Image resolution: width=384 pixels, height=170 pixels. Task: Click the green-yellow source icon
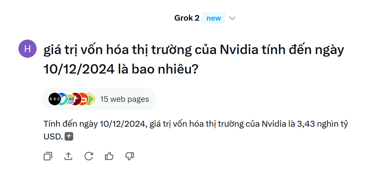tap(91, 99)
